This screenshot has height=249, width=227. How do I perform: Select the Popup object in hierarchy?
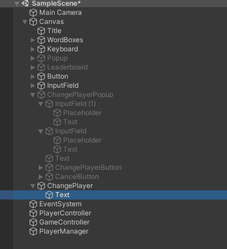pyautogui.click(x=57, y=58)
